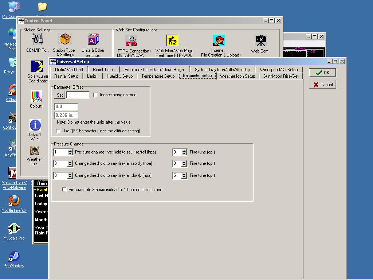
Task: Increase rise/fall slowly fine tune value
Action: tap(184, 174)
